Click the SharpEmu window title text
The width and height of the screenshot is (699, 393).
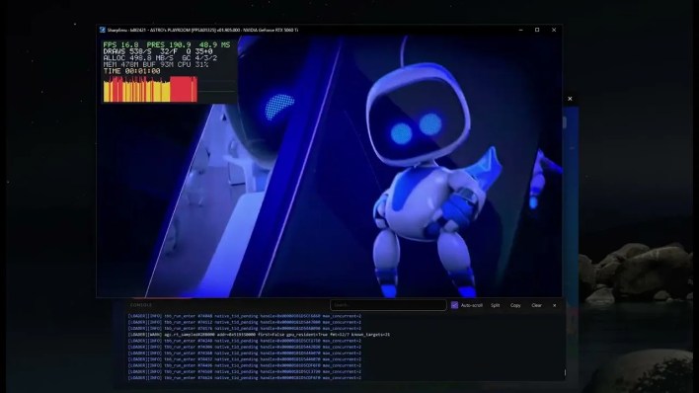point(202,30)
